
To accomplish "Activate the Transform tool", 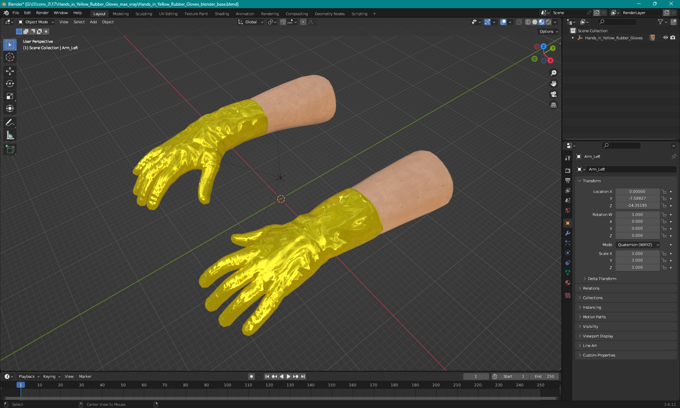I will [x=10, y=108].
